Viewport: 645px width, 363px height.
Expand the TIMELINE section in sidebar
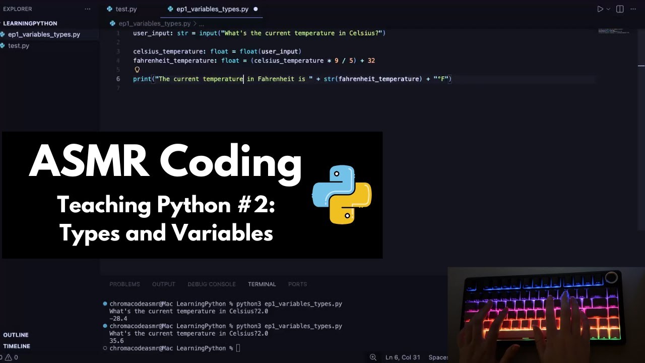tap(17, 346)
